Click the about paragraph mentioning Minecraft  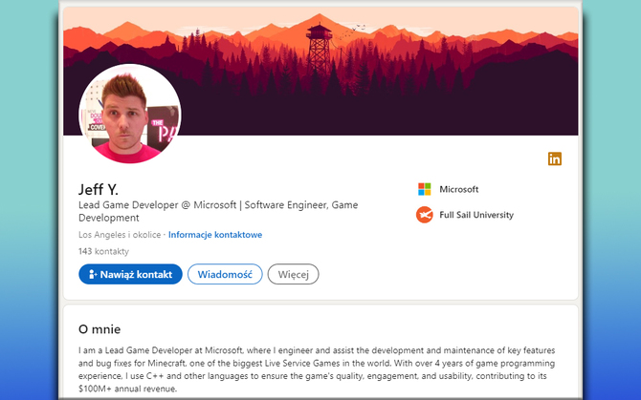click(x=317, y=369)
